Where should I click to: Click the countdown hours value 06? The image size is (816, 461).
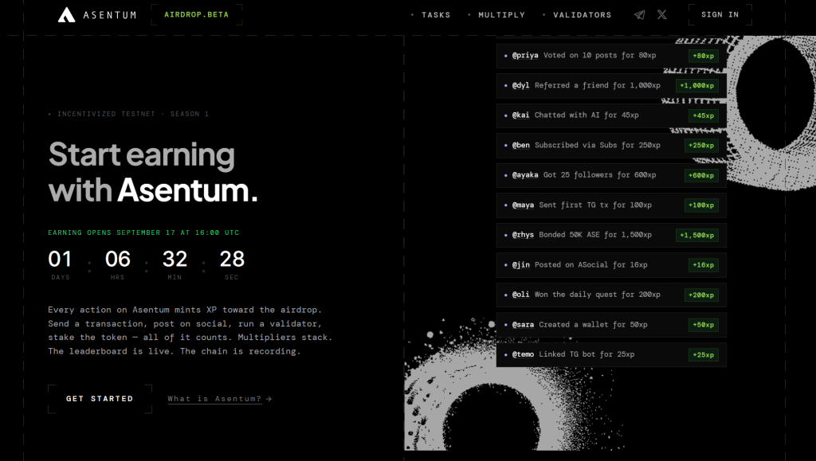point(118,259)
